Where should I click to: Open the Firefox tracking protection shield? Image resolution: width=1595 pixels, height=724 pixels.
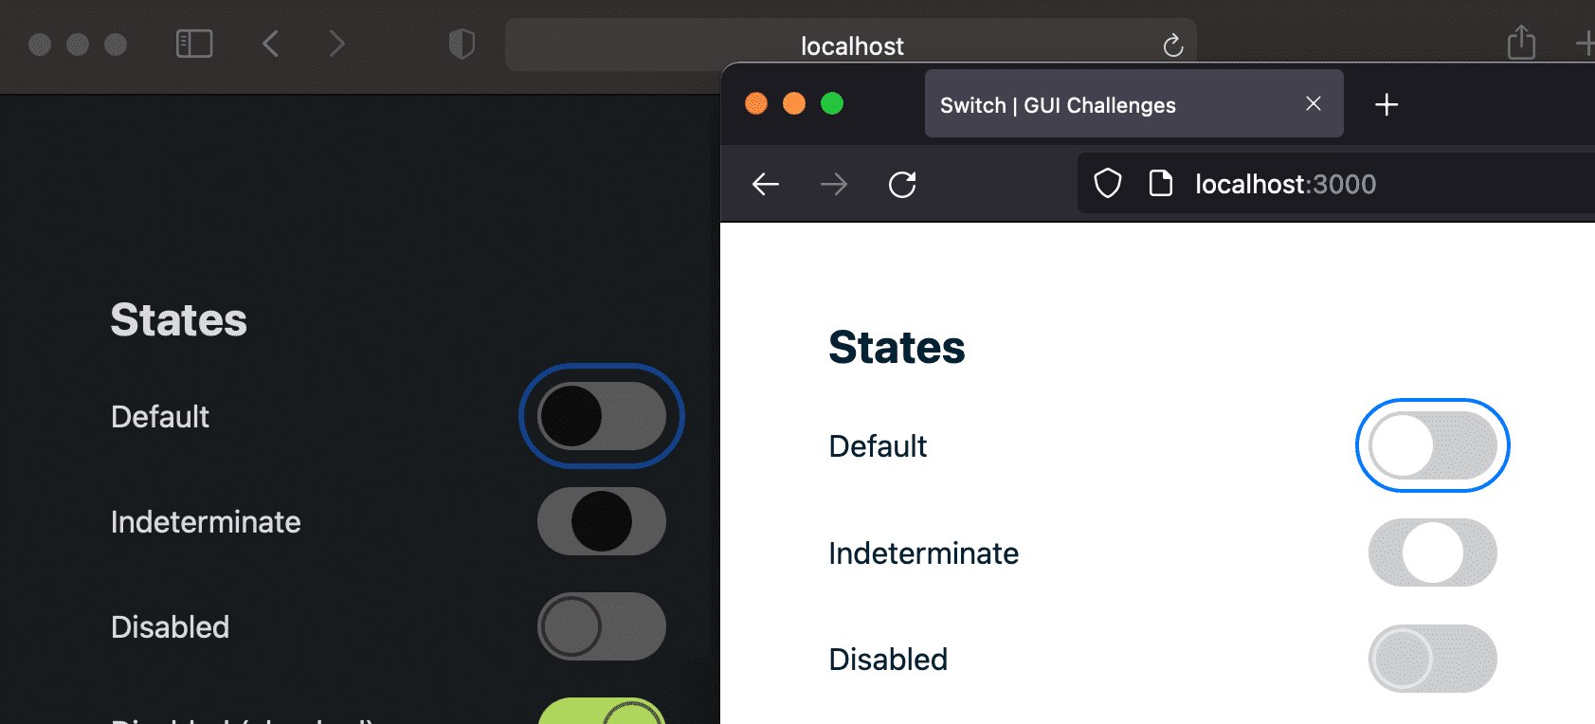point(1108,183)
